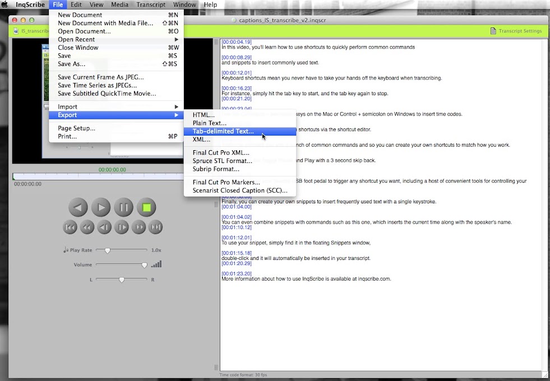
Task: Expand the Export submenu
Action: click(x=116, y=115)
